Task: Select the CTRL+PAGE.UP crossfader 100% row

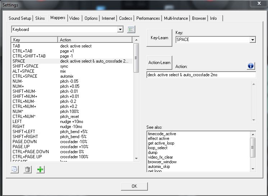Action: 72,157
